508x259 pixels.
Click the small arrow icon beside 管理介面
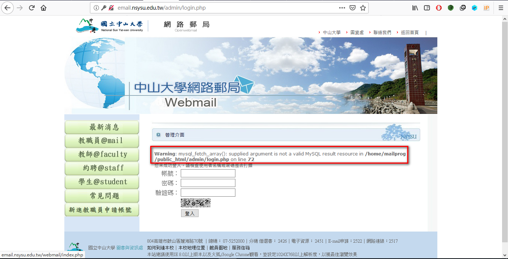click(x=158, y=135)
